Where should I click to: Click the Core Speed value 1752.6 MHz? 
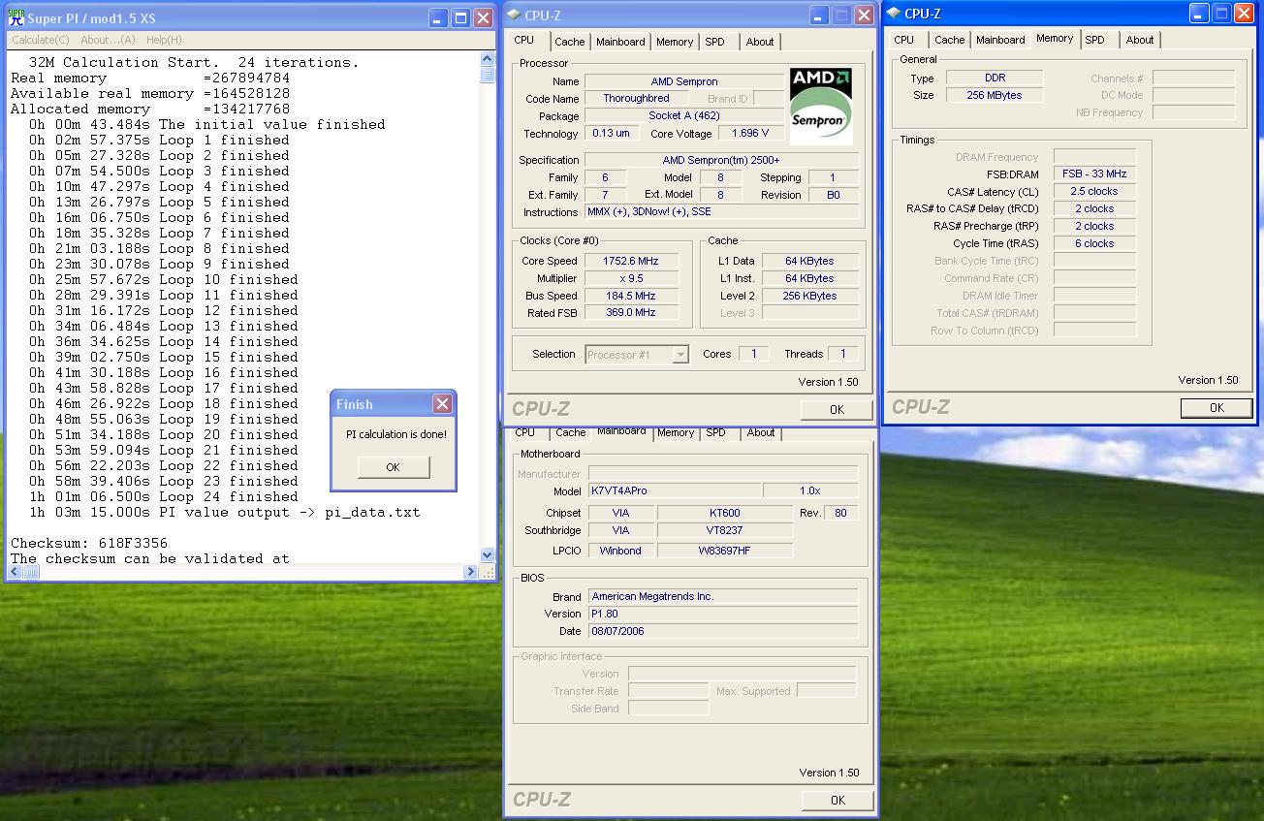(x=631, y=261)
